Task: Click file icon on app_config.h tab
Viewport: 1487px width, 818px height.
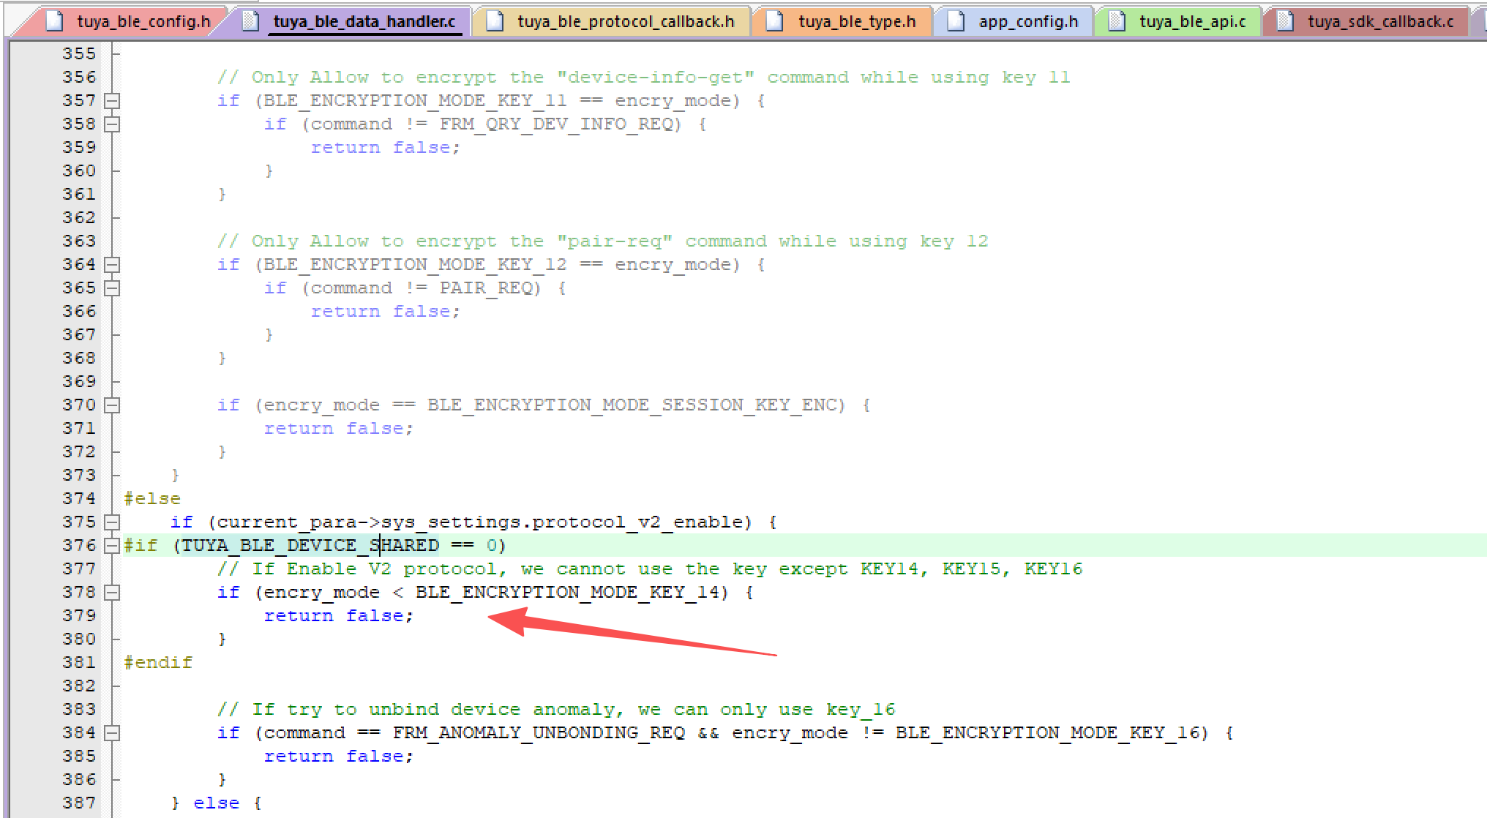Action: (x=956, y=21)
